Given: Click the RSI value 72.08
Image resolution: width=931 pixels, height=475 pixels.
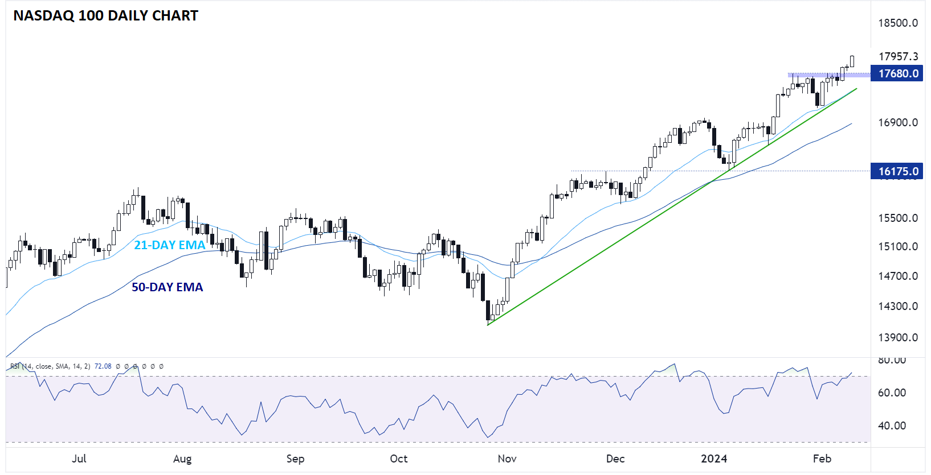Looking at the screenshot, I should click(103, 366).
